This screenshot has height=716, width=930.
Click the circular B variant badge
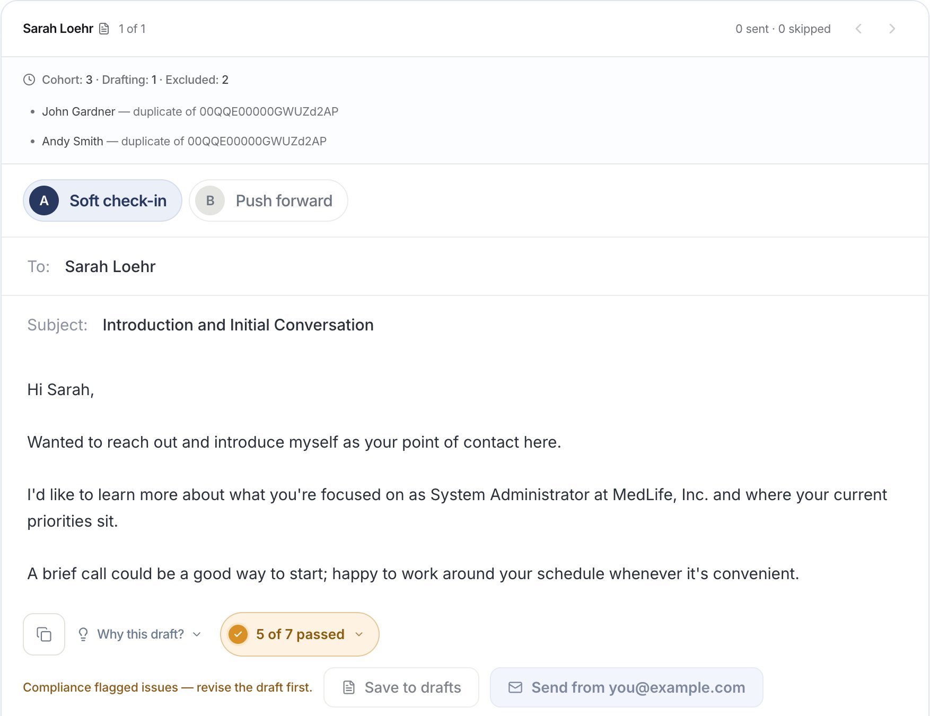coord(210,200)
